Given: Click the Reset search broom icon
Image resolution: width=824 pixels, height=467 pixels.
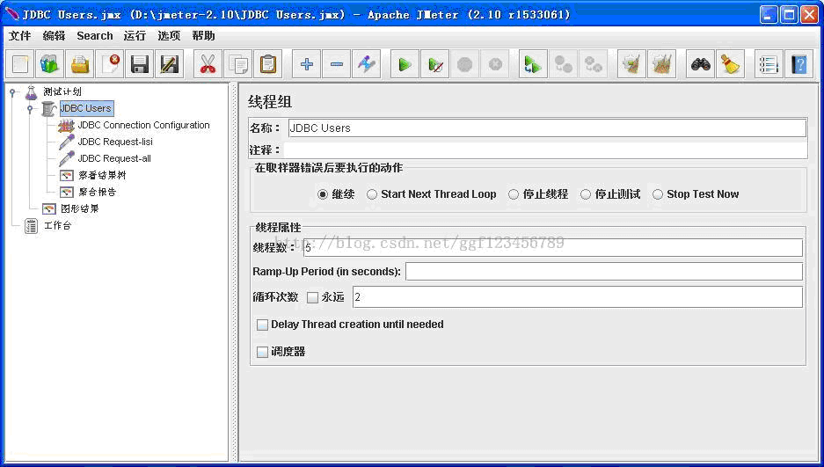Looking at the screenshot, I should click(731, 64).
